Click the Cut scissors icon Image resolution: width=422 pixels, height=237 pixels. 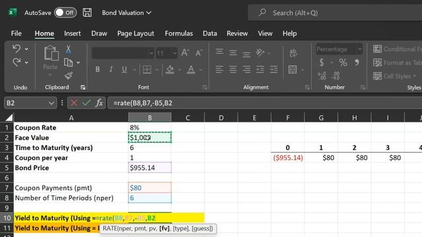[69, 49]
